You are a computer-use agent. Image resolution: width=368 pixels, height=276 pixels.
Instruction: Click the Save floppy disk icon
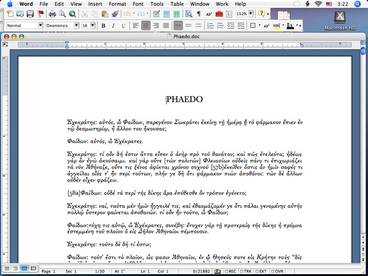tap(30, 14)
